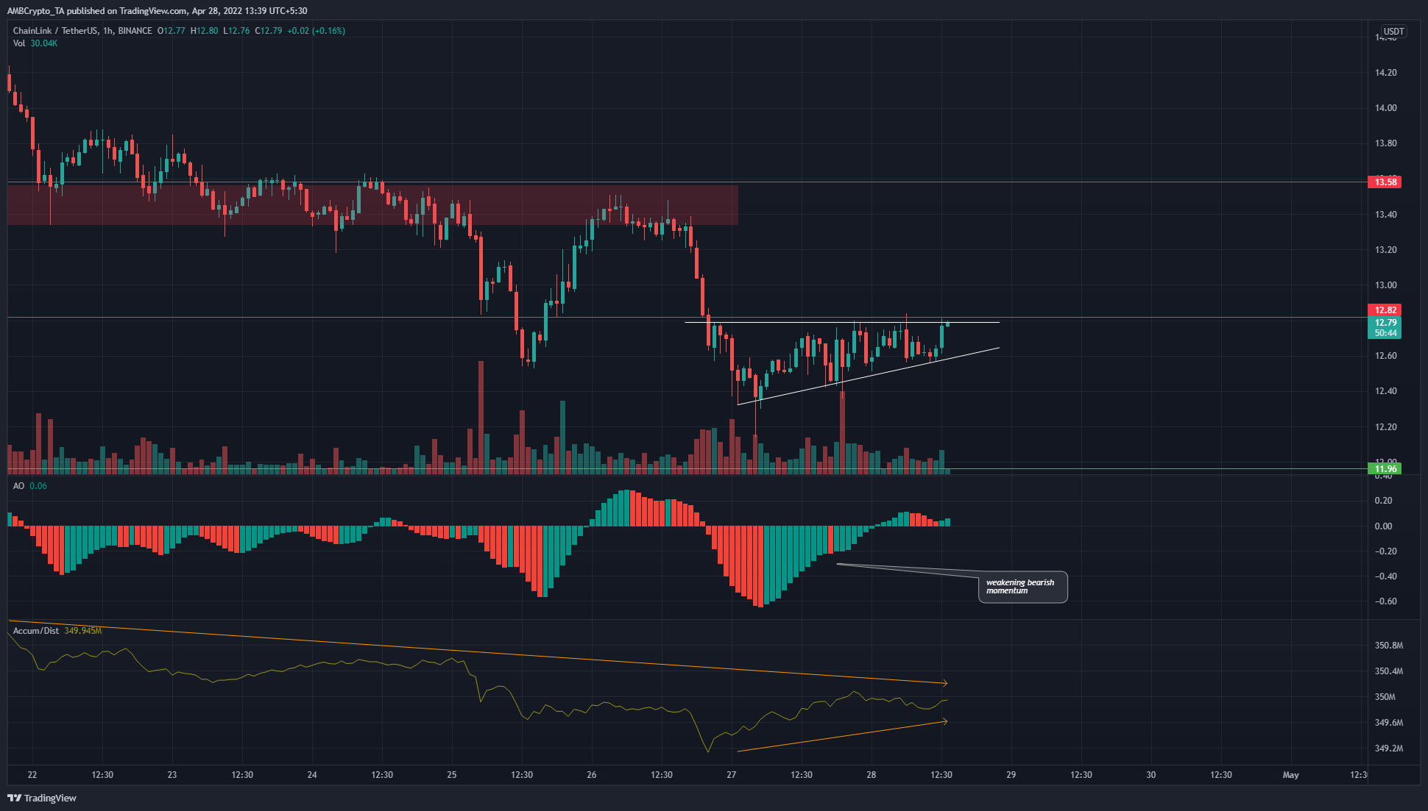Click the Vol 30.04K indicator label

coord(35,43)
